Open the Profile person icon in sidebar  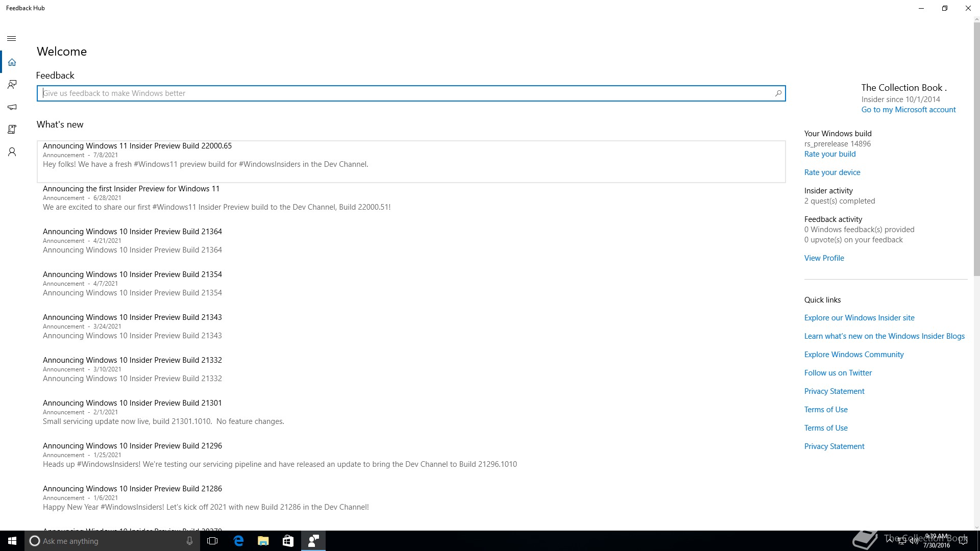(12, 152)
